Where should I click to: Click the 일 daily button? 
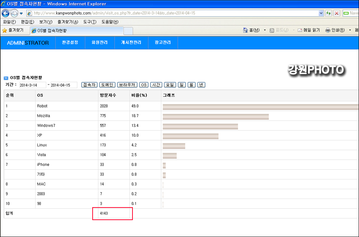[182, 85]
